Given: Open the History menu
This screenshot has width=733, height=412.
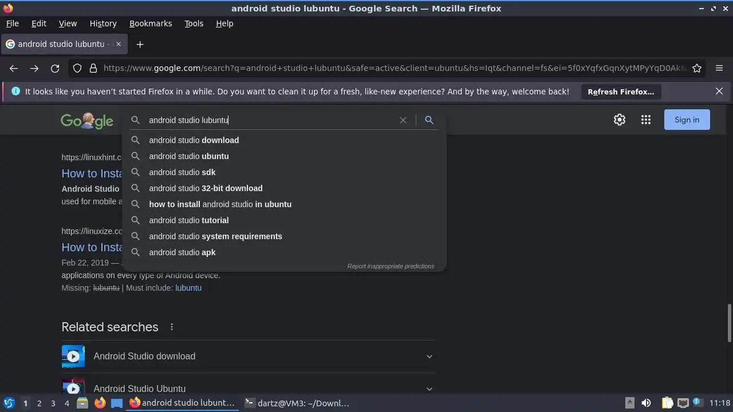Looking at the screenshot, I should click(103, 23).
